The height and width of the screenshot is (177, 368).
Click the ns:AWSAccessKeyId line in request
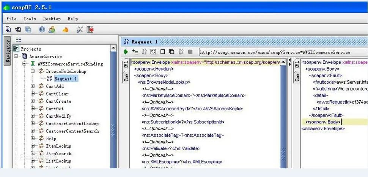click(x=192, y=109)
